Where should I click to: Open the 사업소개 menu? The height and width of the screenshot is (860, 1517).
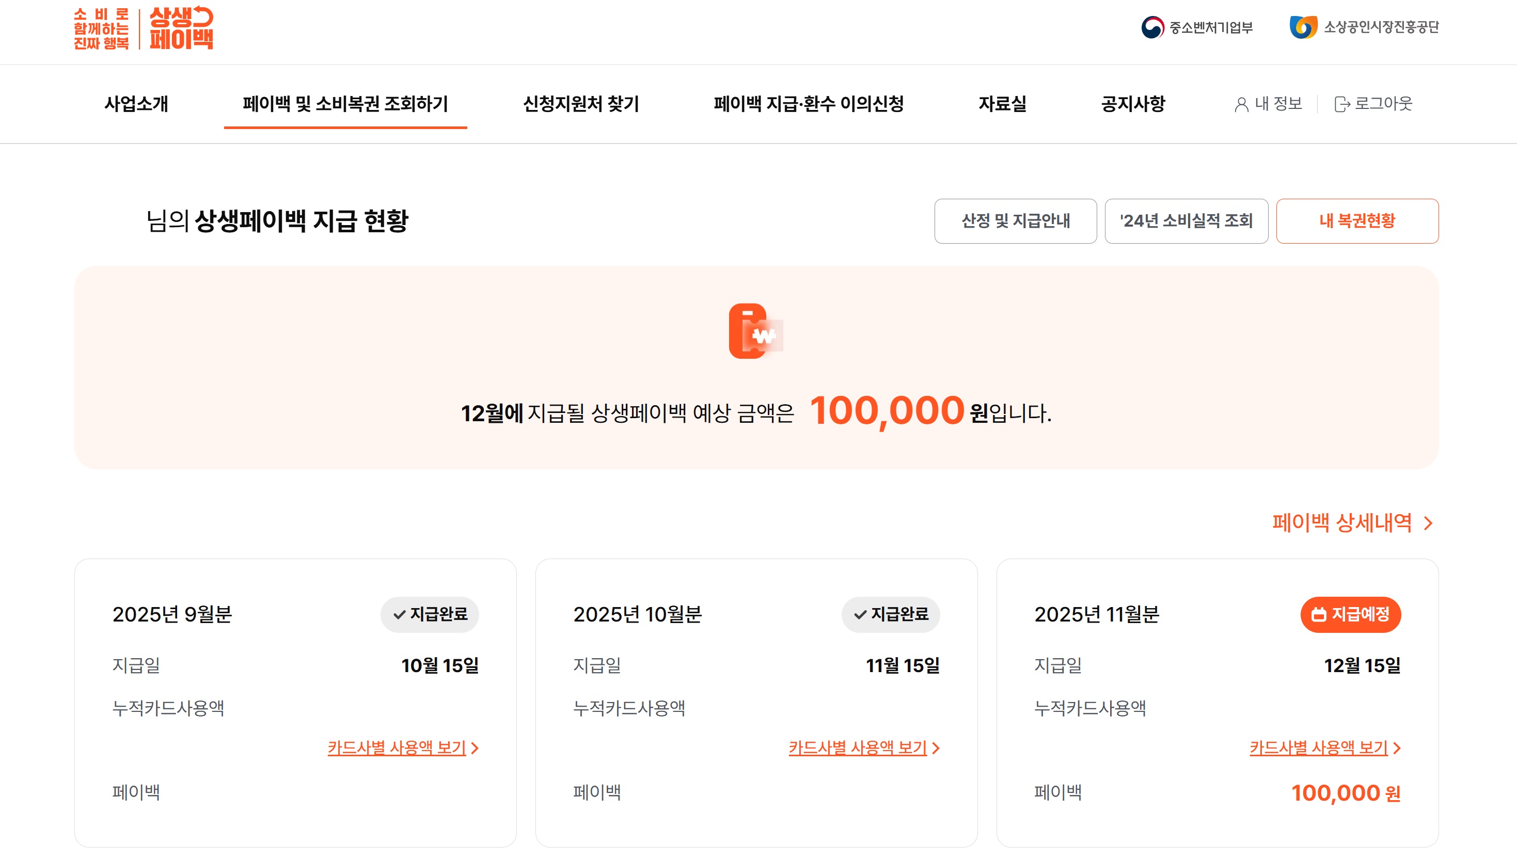pos(136,104)
